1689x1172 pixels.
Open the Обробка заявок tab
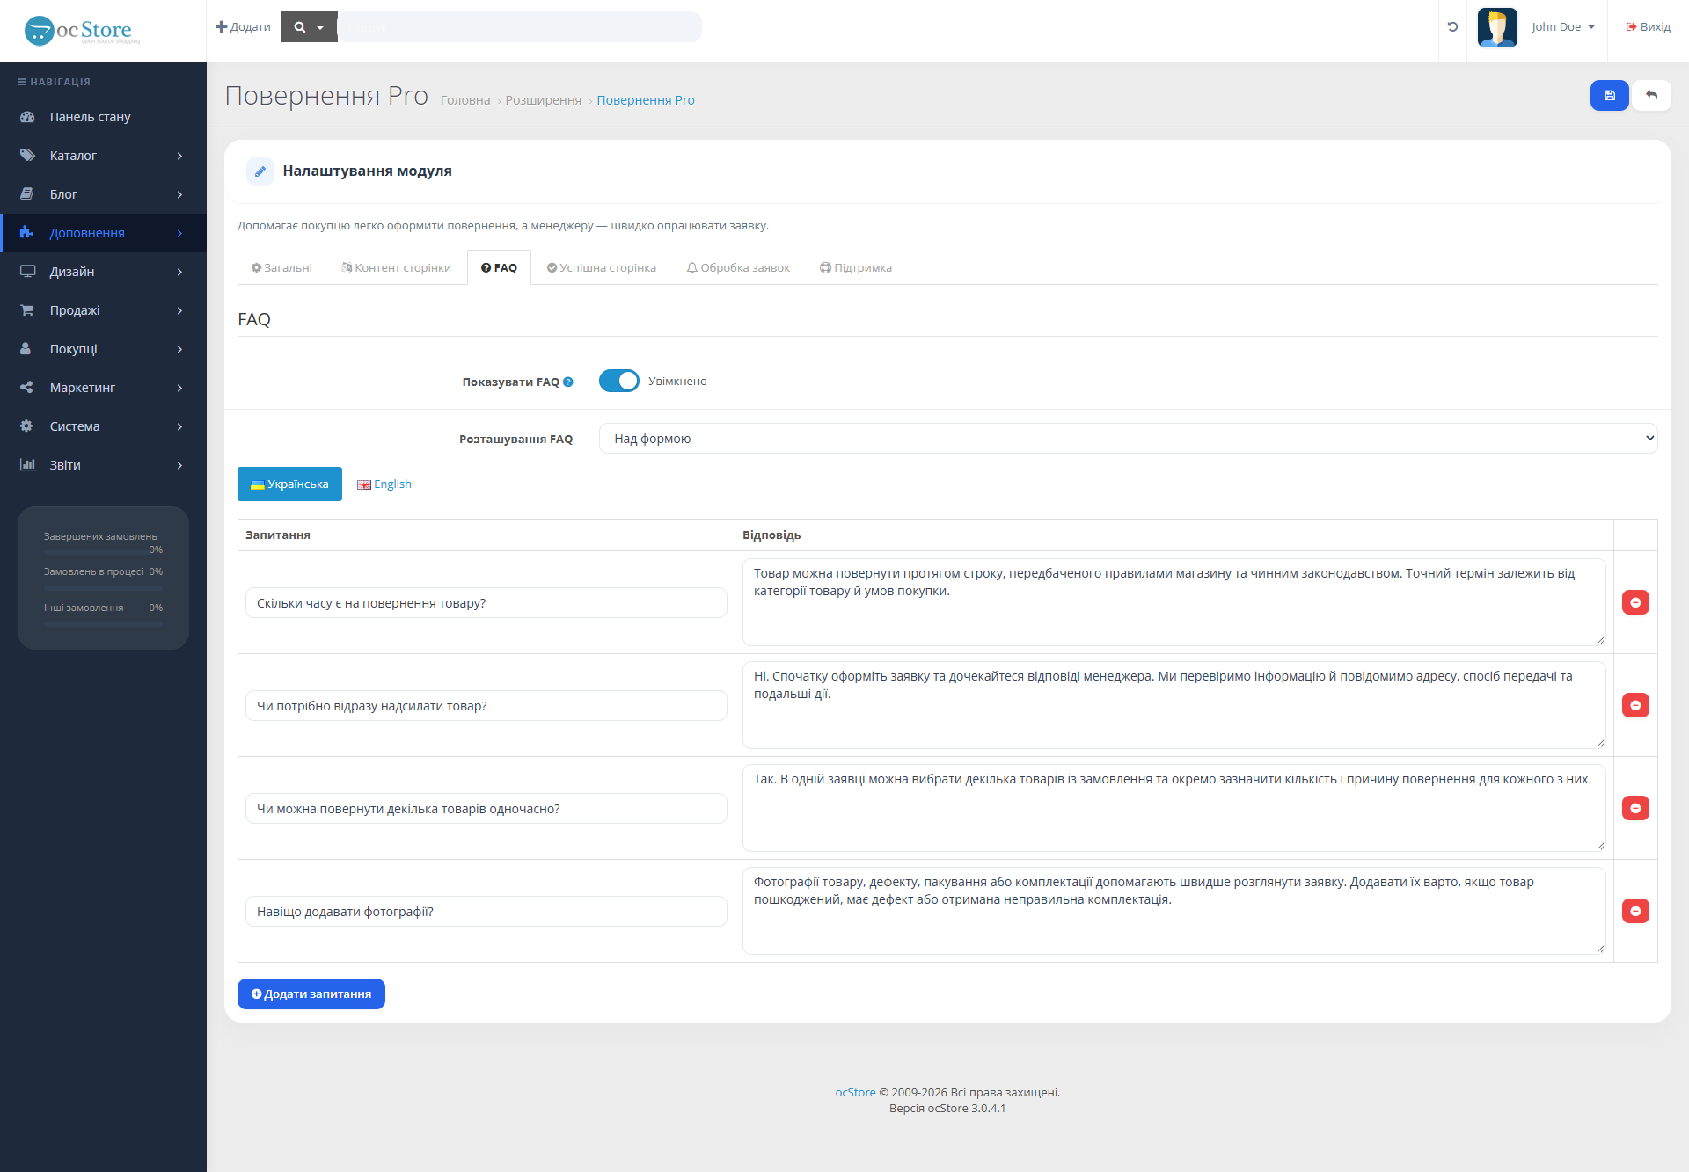pyautogui.click(x=738, y=268)
